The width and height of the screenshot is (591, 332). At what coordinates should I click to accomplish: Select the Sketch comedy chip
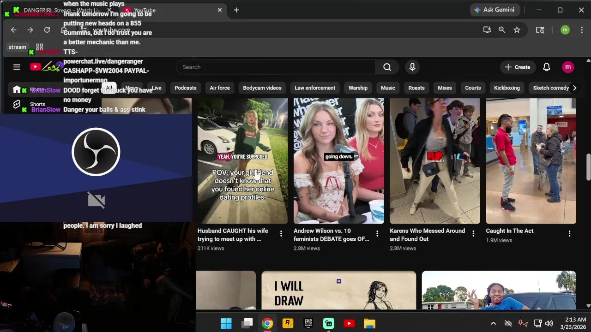click(551, 88)
